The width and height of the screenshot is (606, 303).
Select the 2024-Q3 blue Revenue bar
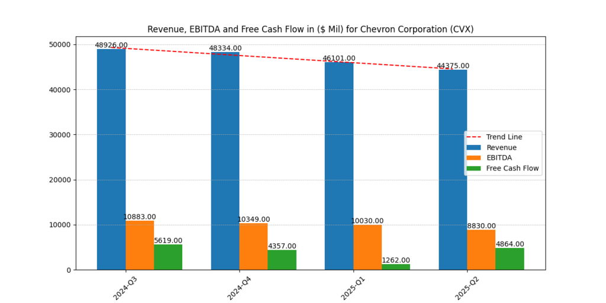point(111,159)
